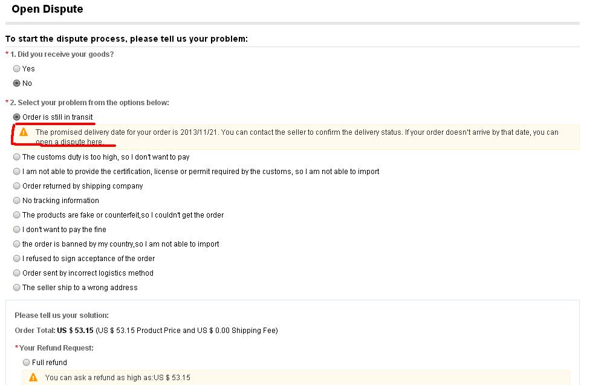This screenshot has width=610, height=385.
Task: Click the 'Your Refund Request' label
Action: [x=56, y=348]
